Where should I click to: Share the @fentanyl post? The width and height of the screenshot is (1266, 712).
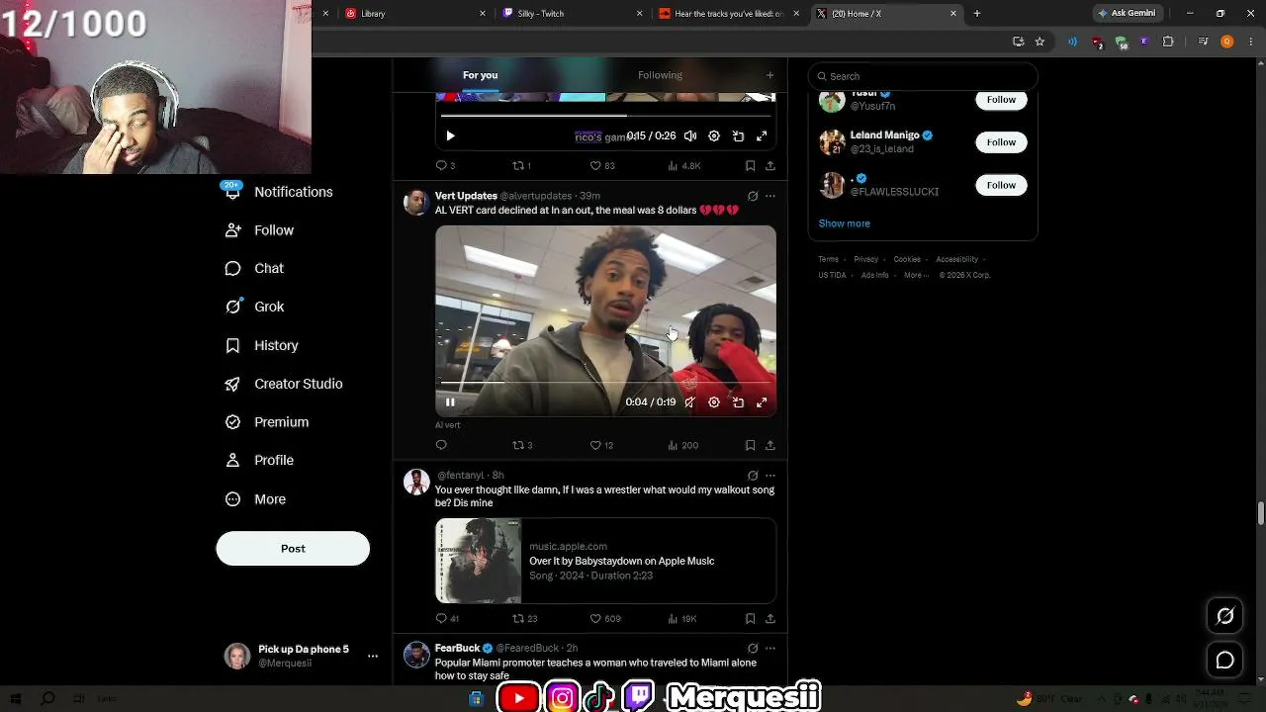pos(769,618)
